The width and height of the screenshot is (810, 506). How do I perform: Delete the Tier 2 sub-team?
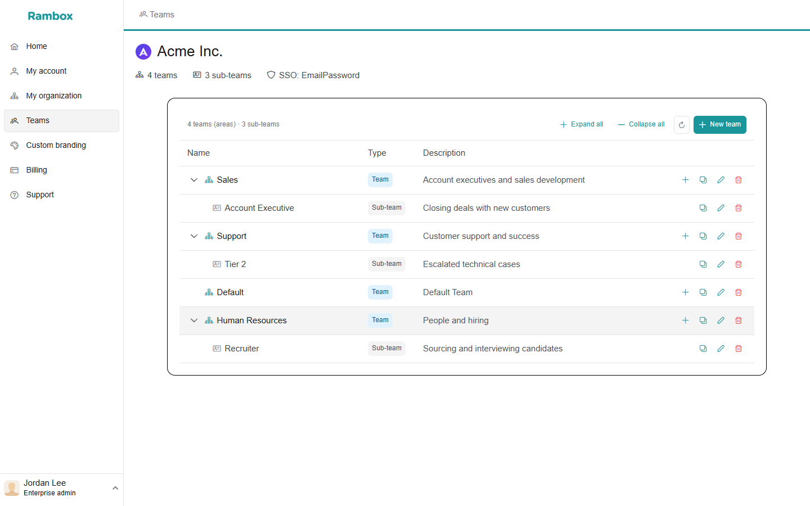(739, 264)
